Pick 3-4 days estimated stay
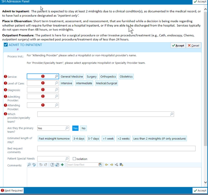 (x=79, y=139)
